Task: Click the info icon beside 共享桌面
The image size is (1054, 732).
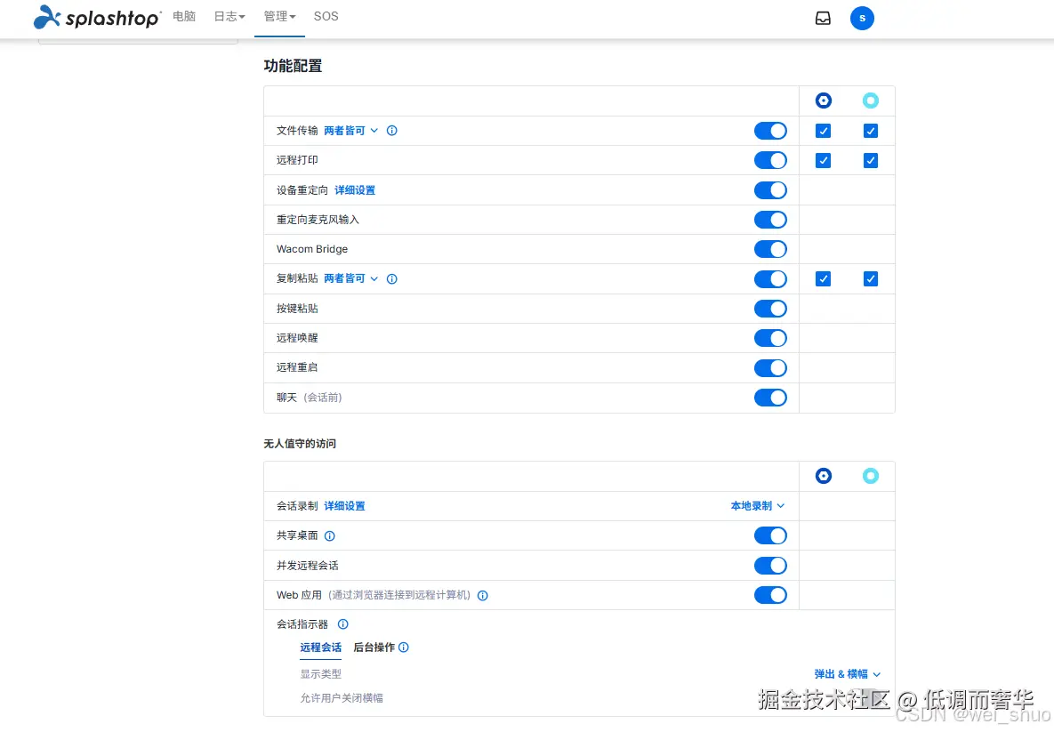Action: click(x=329, y=535)
